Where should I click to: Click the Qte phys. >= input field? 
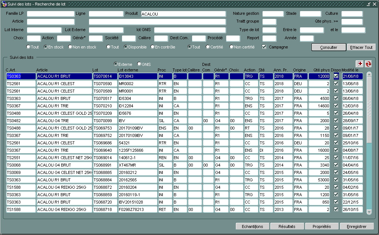click(352, 22)
